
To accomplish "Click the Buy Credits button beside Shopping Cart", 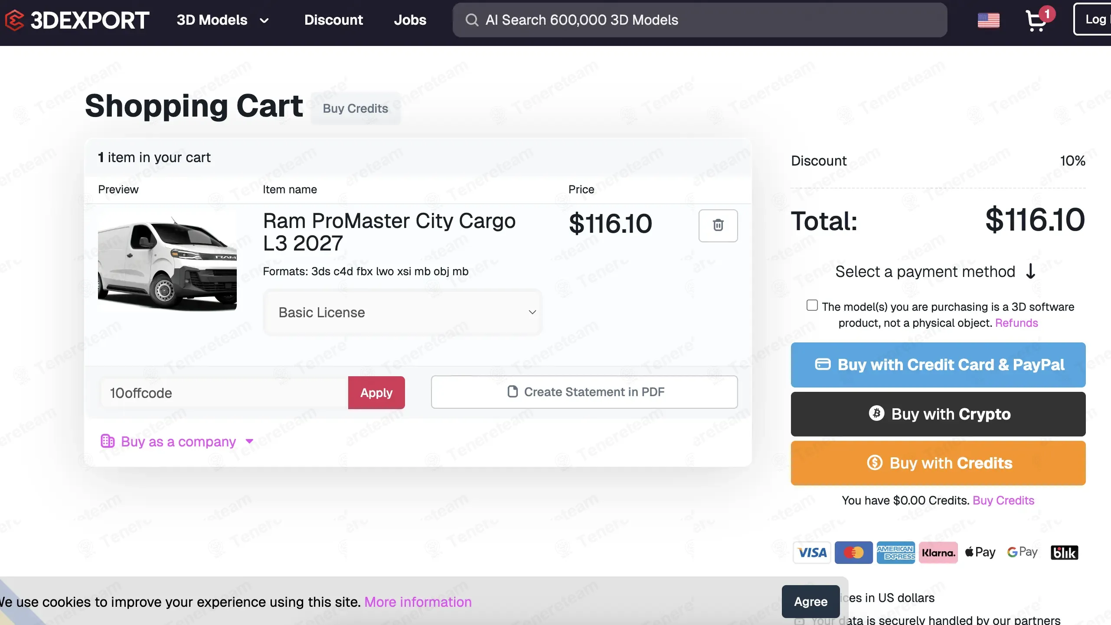I will point(356,108).
